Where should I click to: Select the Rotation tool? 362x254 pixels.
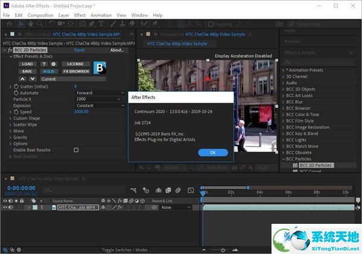[52, 24]
